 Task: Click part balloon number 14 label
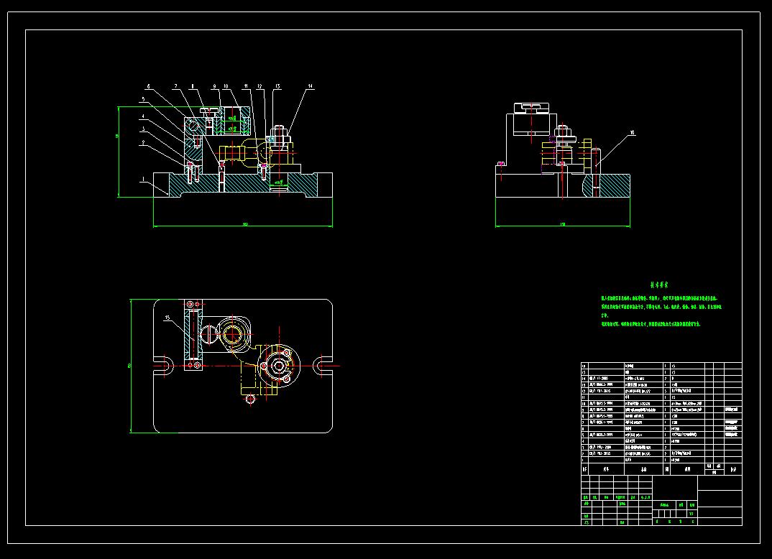point(311,86)
